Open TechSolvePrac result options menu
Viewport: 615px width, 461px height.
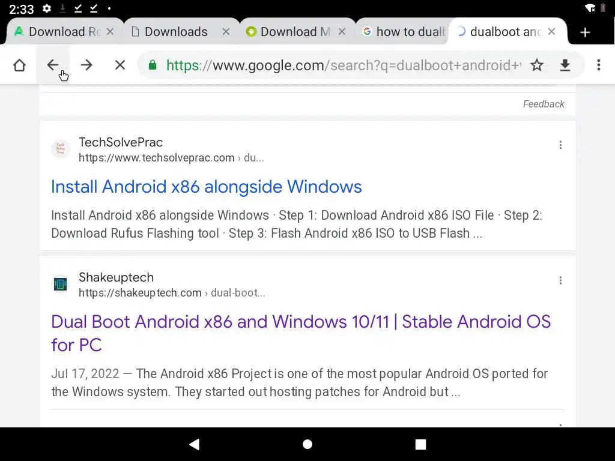(x=560, y=145)
